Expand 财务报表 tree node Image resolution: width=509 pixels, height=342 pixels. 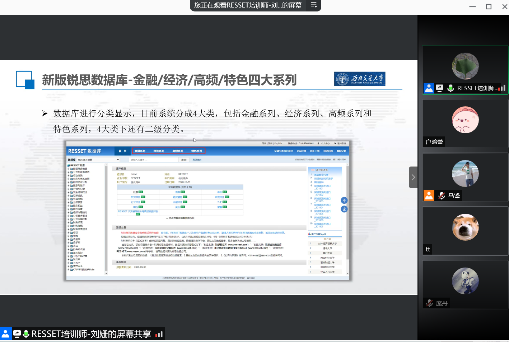pos(68,222)
